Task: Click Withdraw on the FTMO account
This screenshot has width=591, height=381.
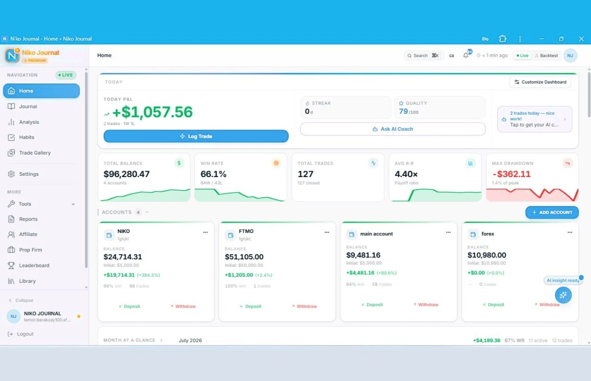Action: pyautogui.click(x=304, y=306)
